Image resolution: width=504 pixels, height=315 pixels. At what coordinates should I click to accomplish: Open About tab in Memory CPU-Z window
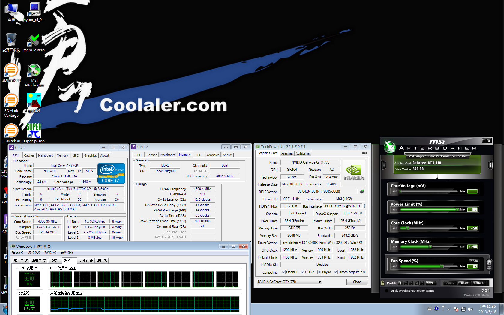(227, 155)
